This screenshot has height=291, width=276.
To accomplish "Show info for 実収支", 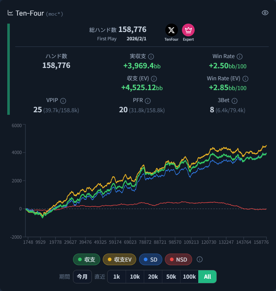I will (x=151, y=57).
